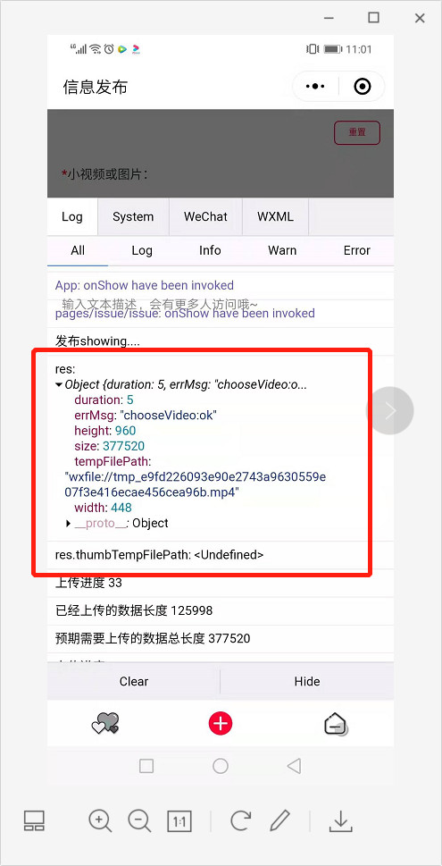This screenshot has height=866, width=442.
Task: Click the zoom out magnifier icon
Action: [x=139, y=820]
